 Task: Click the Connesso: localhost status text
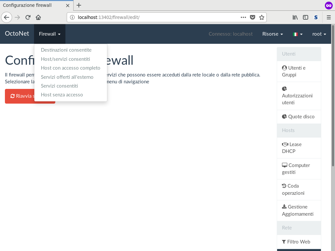pyautogui.click(x=231, y=34)
